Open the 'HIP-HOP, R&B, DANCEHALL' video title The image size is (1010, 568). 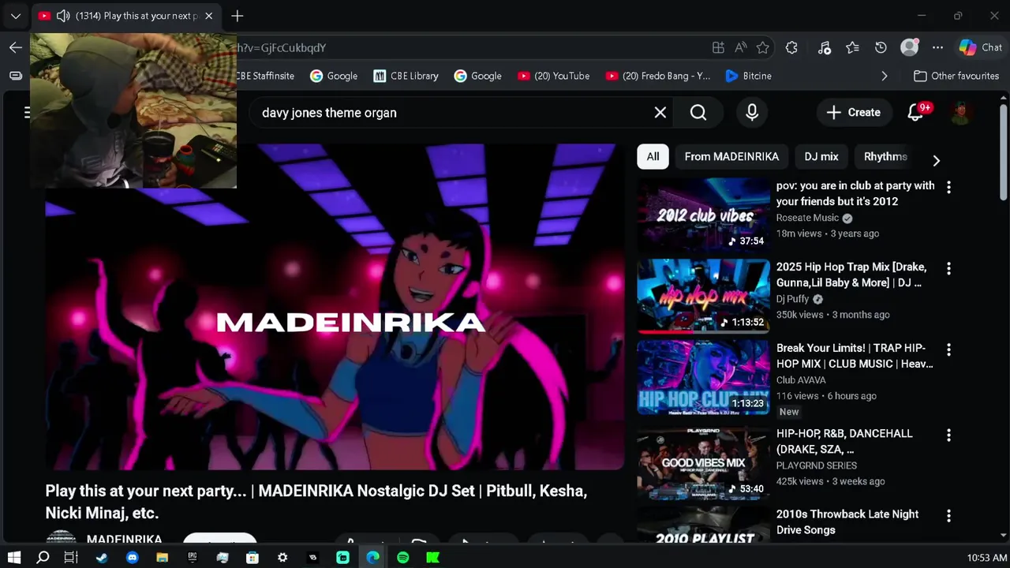point(844,441)
